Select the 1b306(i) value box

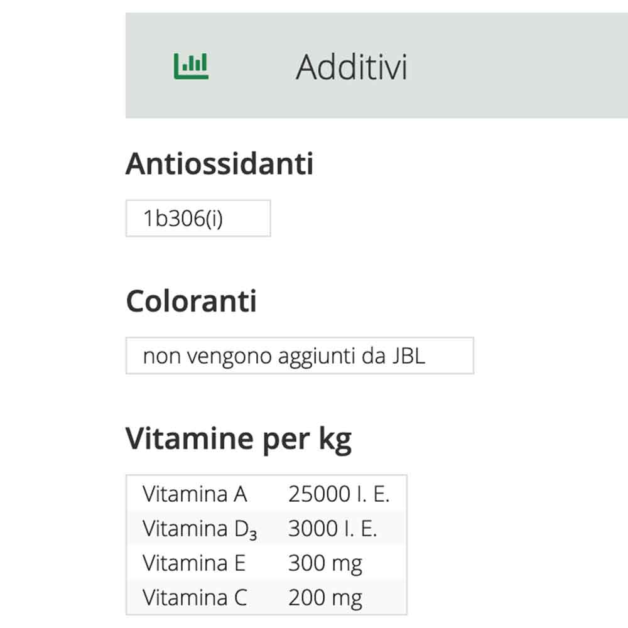[x=198, y=217]
